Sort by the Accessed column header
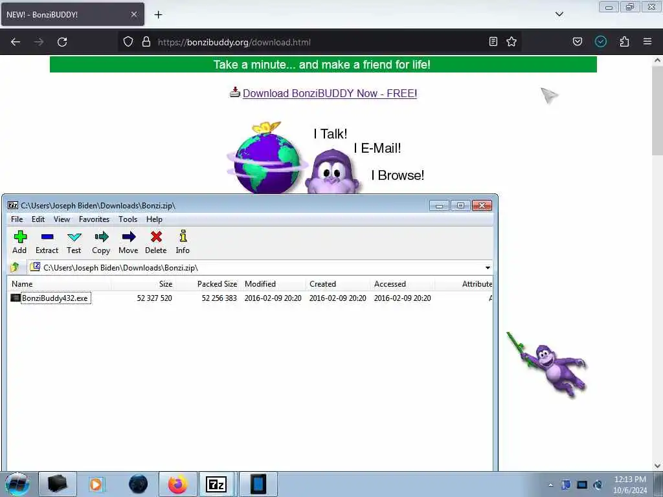 click(x=403, y=284)
